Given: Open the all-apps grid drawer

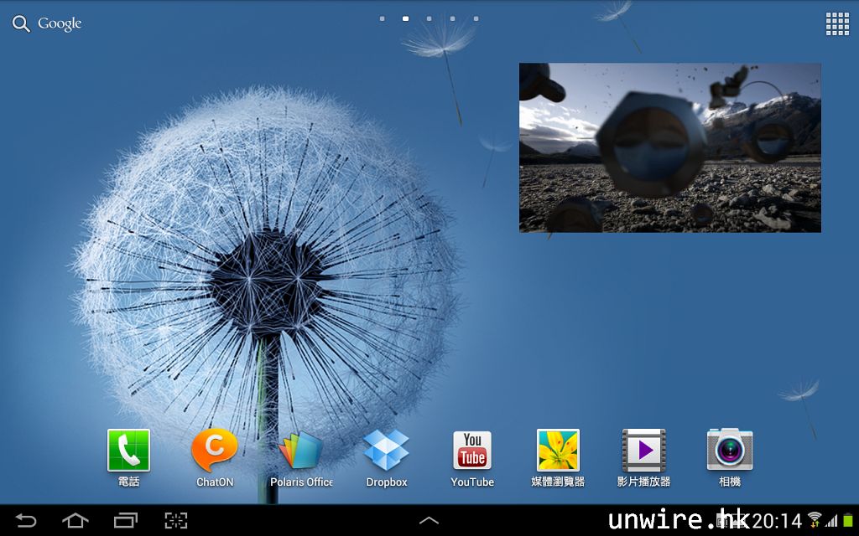Looking at the screenshot, I should tap(837, 23).
